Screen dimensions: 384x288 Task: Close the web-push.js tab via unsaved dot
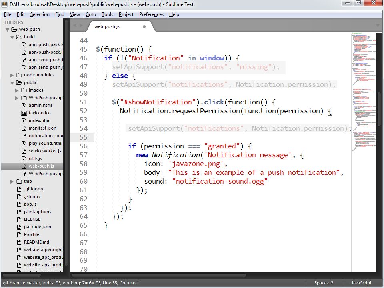click(144, 26)
